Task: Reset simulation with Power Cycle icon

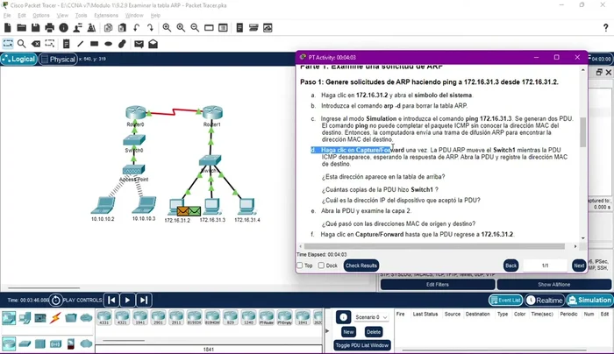Action: pos(55,300)
